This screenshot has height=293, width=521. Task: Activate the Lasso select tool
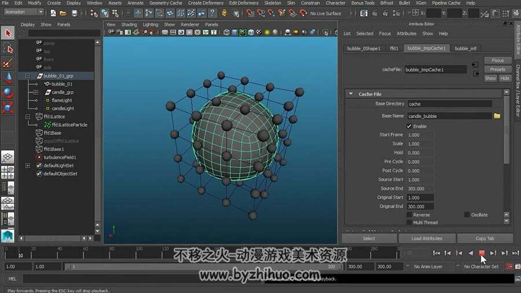8,49
